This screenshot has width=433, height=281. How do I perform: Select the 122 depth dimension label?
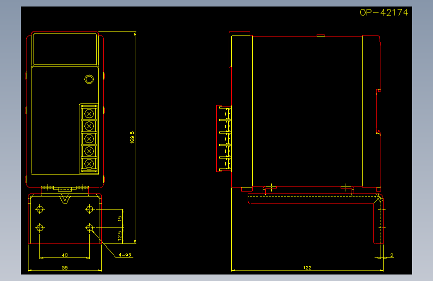click(x=307, y=267)
